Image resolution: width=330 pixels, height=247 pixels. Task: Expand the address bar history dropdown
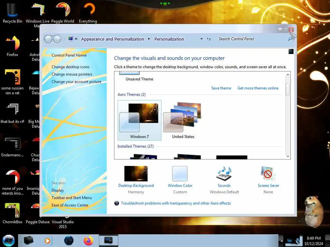(x=201, y=39)
